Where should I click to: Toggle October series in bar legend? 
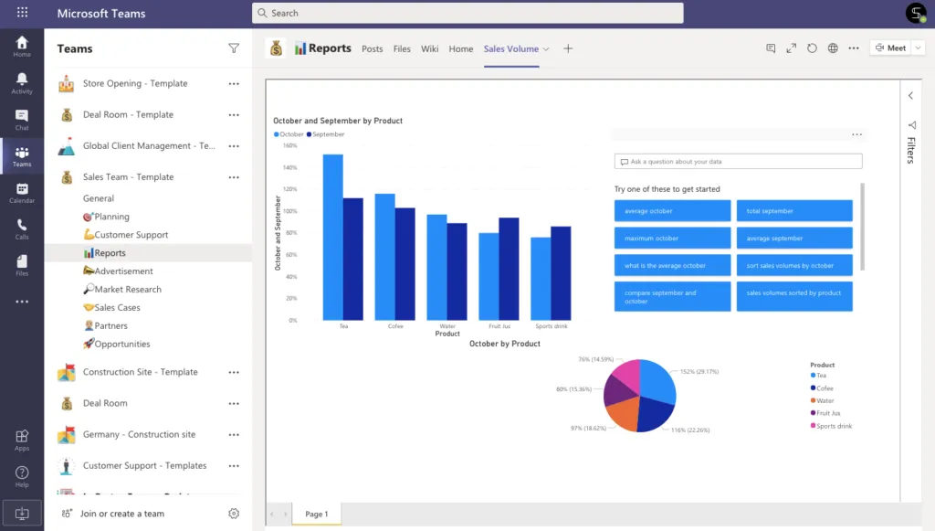pos(289,134)
